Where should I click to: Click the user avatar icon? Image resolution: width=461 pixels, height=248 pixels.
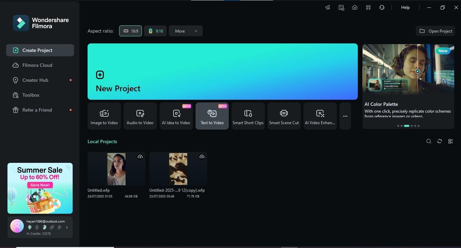[x=17, y=226]
